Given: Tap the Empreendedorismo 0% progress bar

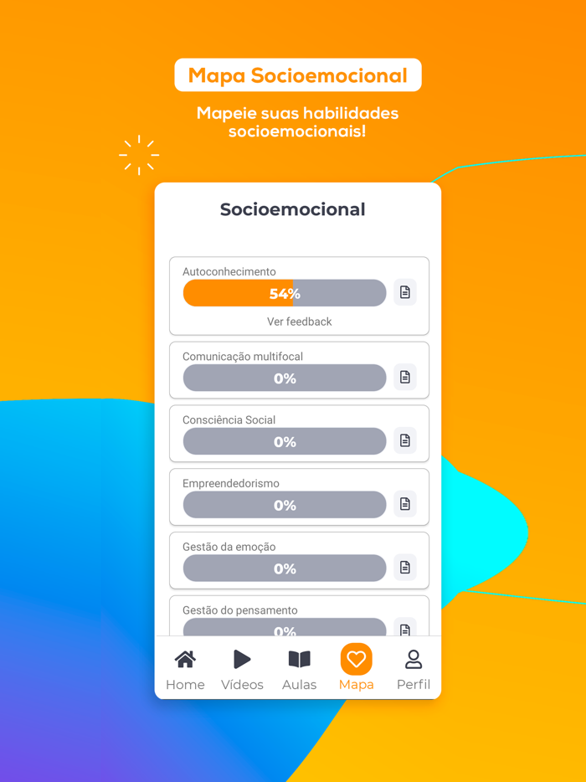Looking at the screenshot, I should click(285, 505).
